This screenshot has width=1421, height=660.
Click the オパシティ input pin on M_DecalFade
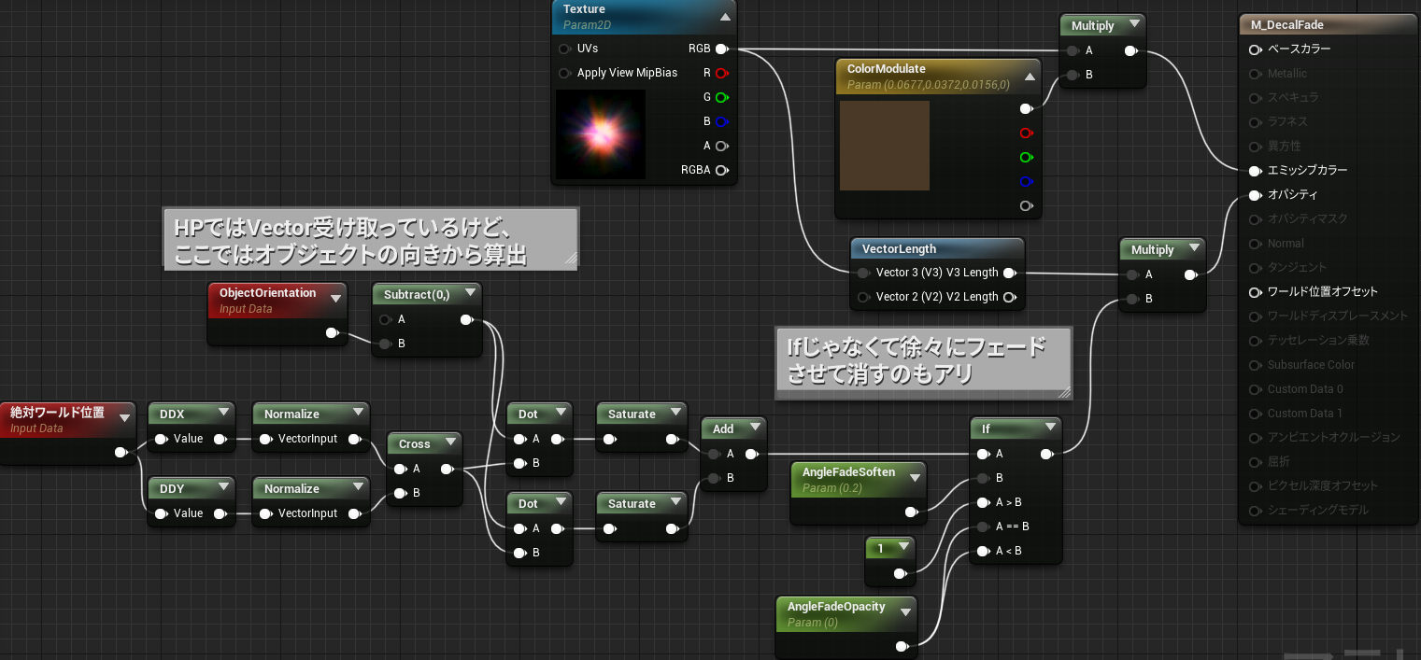coord(1253,194)
